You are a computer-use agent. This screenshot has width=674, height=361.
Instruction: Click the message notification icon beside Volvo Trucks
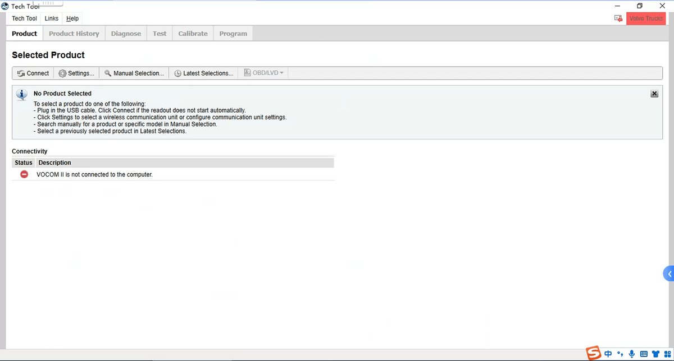tap(618, 18)
